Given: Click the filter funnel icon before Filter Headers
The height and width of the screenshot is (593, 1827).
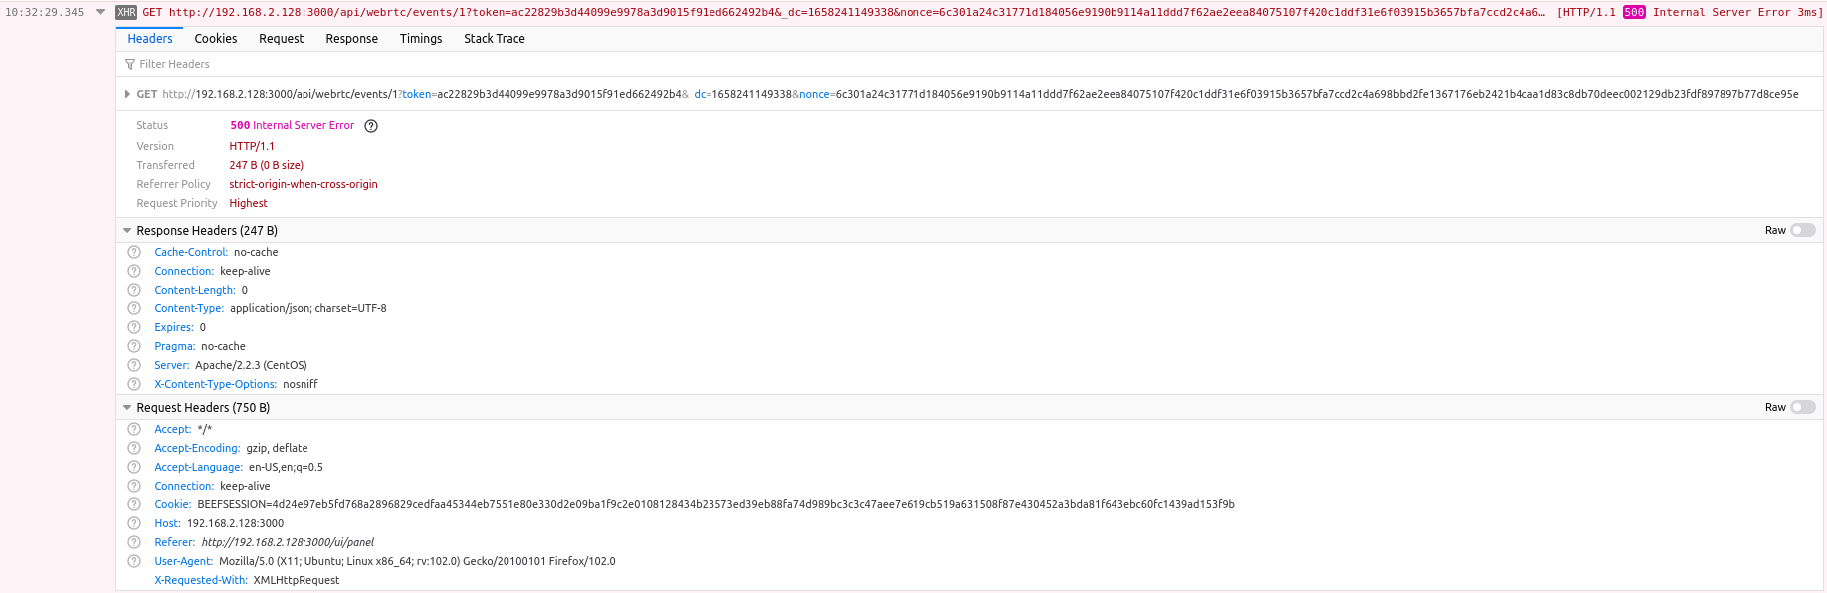Looking at the screenshot, I should (x=130, y=64).
